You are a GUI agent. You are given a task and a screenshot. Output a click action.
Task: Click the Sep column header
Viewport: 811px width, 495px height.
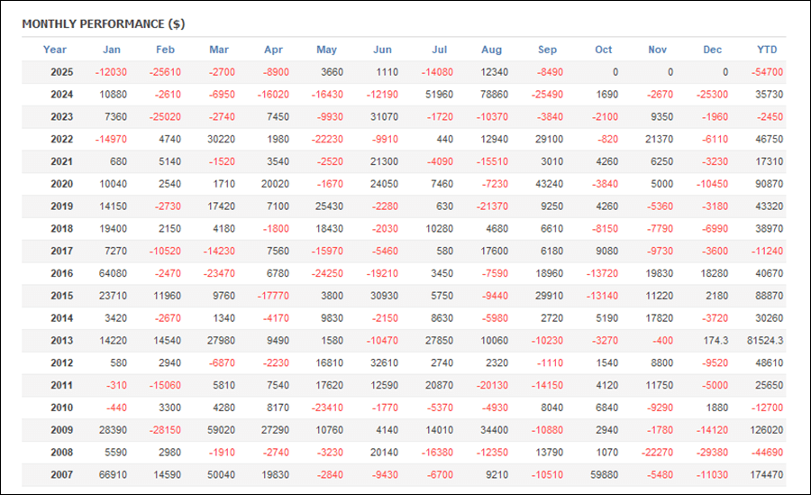tap(547, 50)
